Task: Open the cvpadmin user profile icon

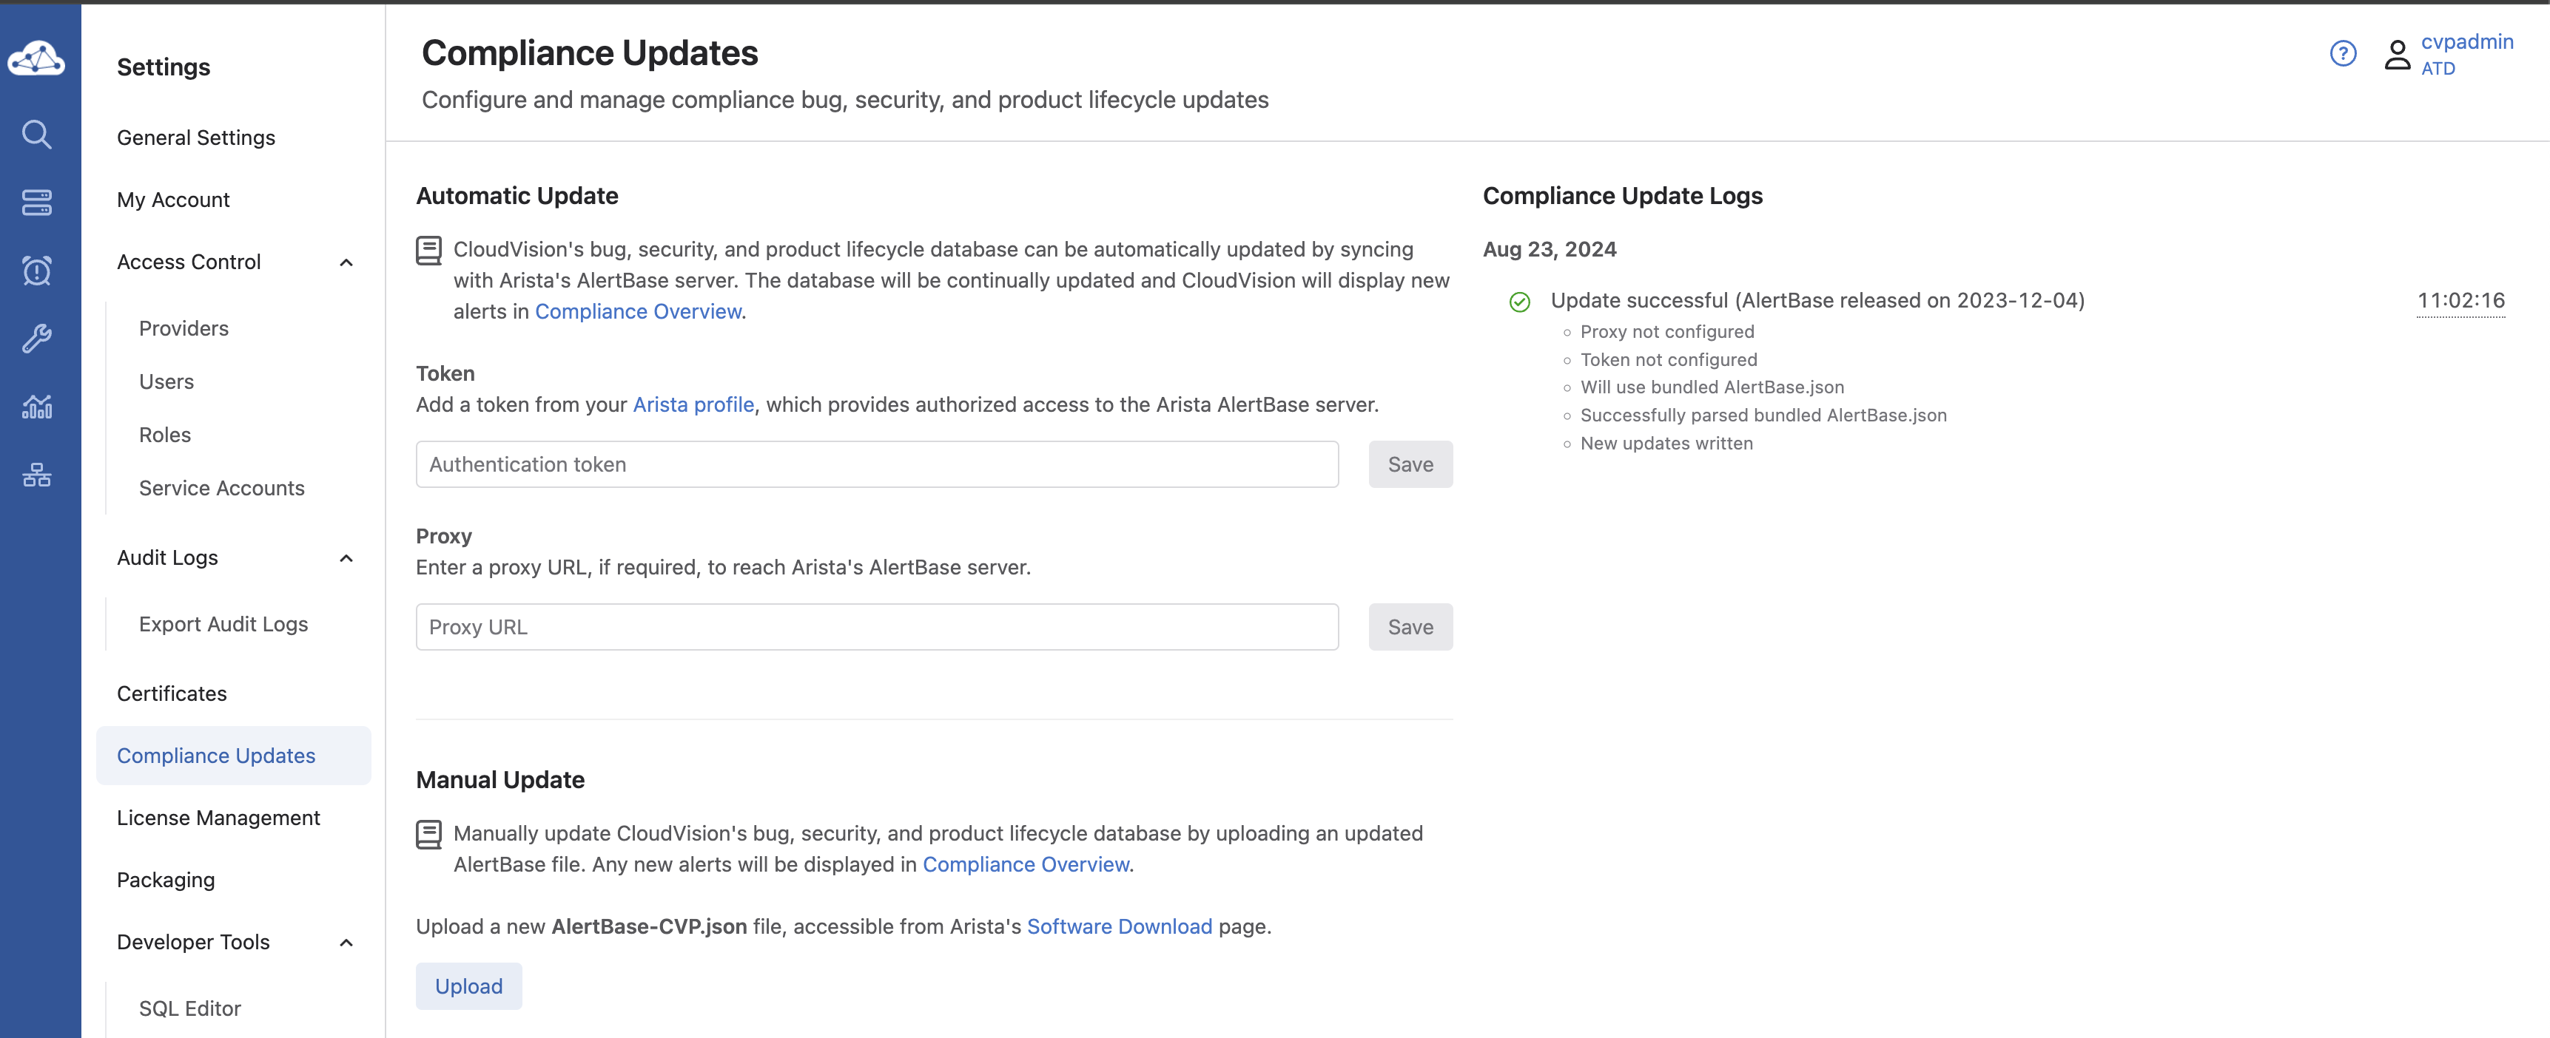Action: pyautogui.click(x=2397, y=55)
